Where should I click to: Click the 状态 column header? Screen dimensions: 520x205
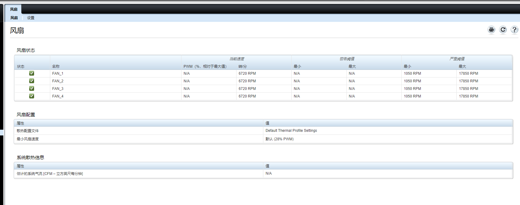coord(21,66)
